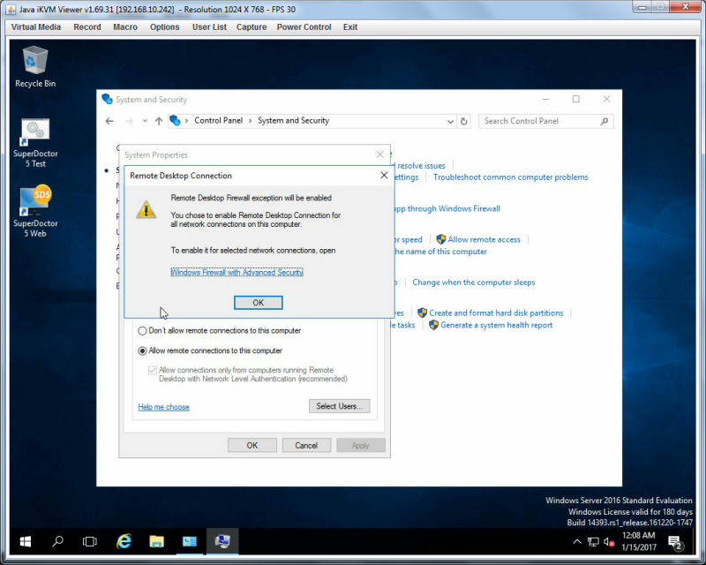Select the SuperDoctor 5 Web shortcut icon
Viewport: 706px width, 565px height.
(35, 211)
